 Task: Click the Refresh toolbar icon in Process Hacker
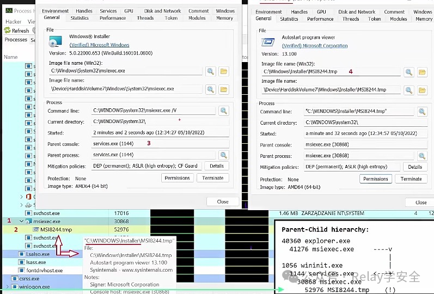[x=7, y=30]
